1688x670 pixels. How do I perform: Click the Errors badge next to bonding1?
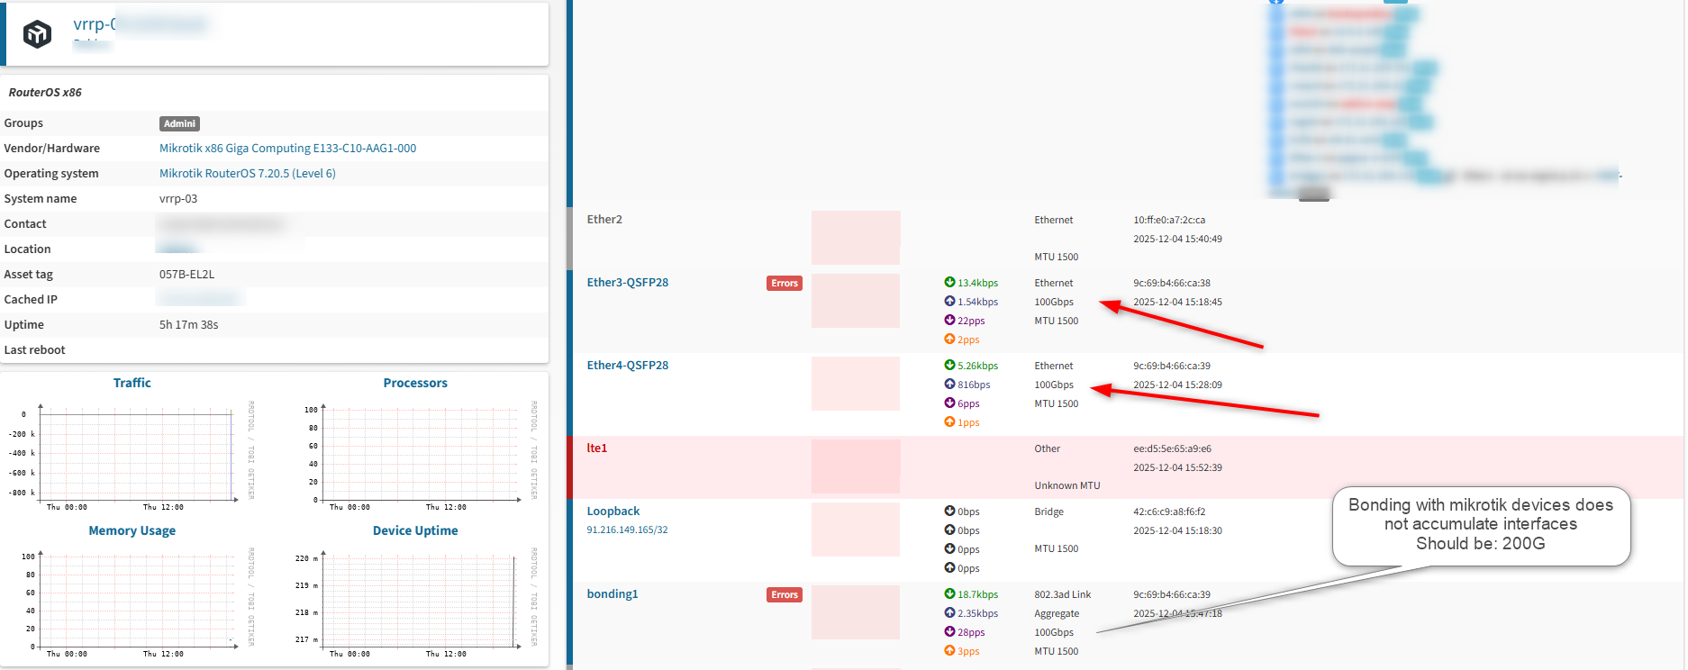coord(784,594)
